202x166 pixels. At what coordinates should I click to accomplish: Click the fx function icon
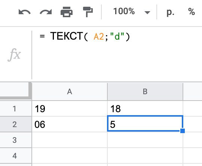tap(14, 55)
